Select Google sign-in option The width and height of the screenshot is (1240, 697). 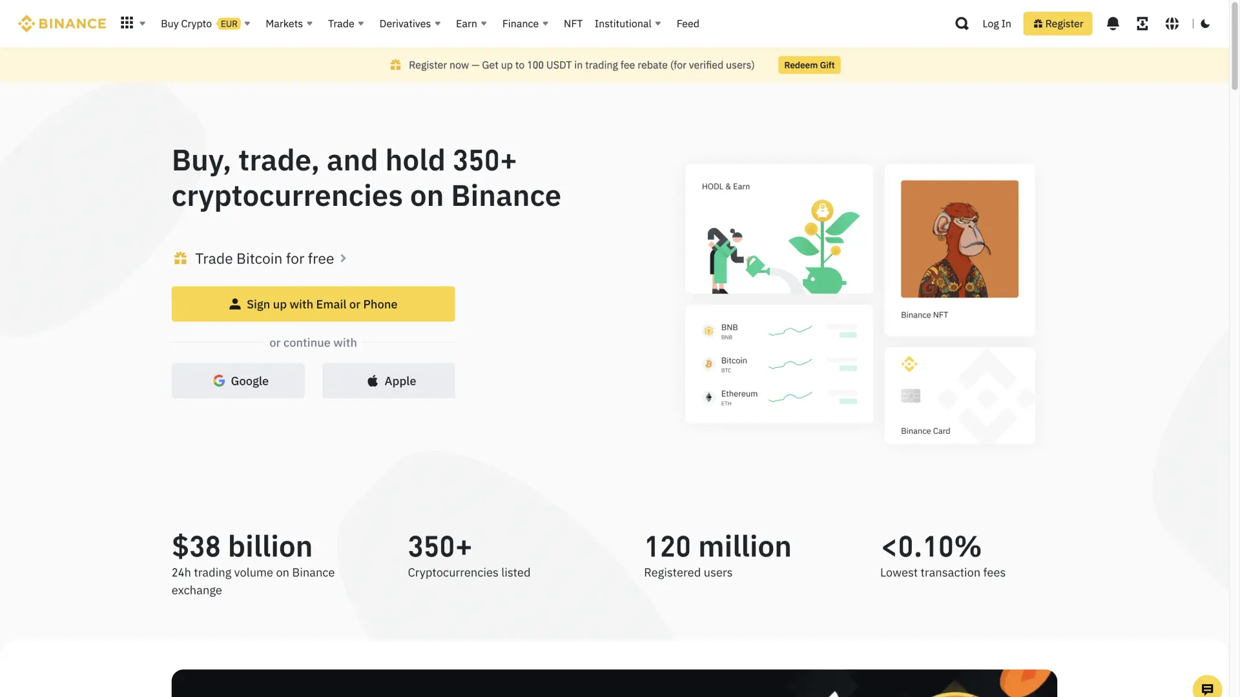(238, 380)
